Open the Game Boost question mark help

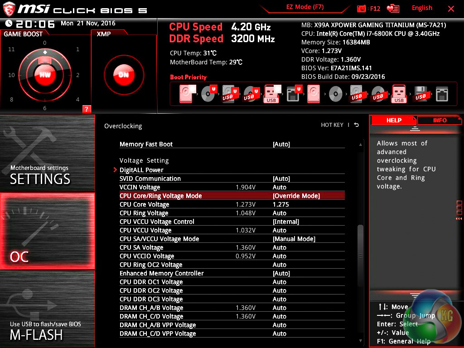[87, 109]
